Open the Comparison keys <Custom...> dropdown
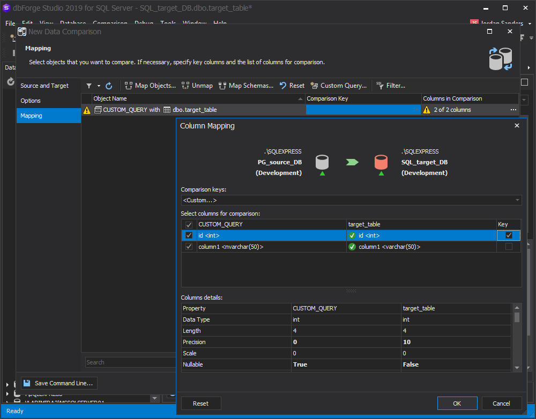Image resolution: width=536 pixels, height=419 pixels. pyautogui.click(x=518, y=200)
